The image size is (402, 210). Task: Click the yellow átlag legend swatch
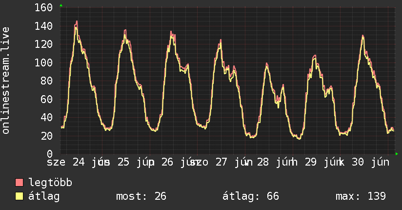pyautogui.click(x=19, y=196)
